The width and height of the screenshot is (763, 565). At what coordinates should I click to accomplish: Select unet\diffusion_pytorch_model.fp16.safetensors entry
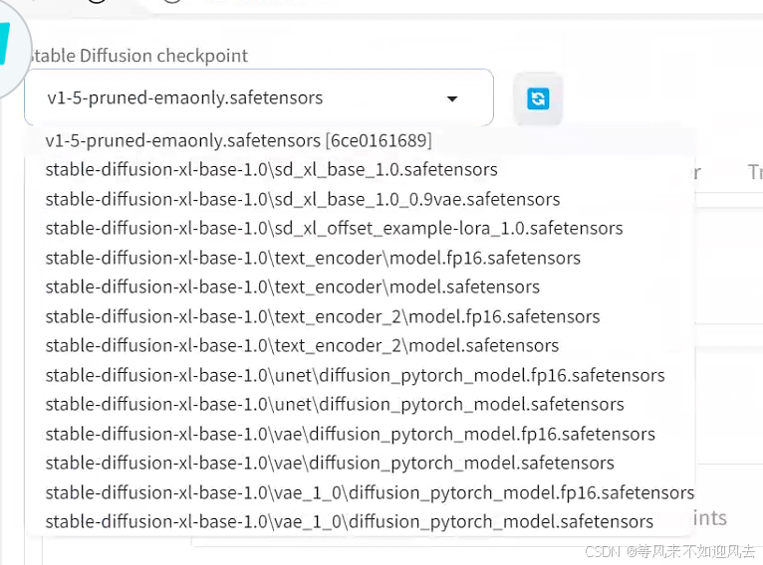pyautogui.click(x=361, y=376)
